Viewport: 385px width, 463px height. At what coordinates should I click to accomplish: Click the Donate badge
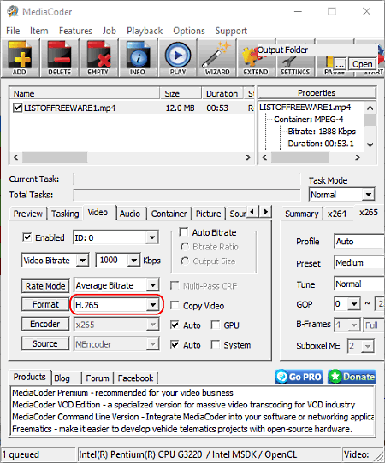pos(352,377)
